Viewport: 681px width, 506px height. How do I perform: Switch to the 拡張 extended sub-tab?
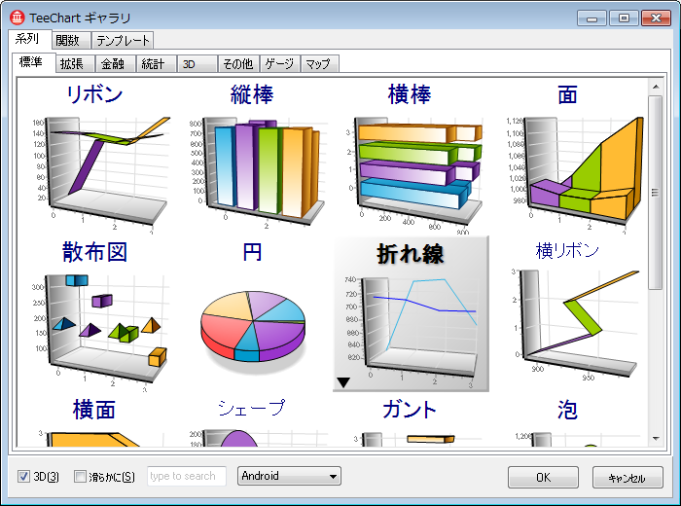[76, 64]
